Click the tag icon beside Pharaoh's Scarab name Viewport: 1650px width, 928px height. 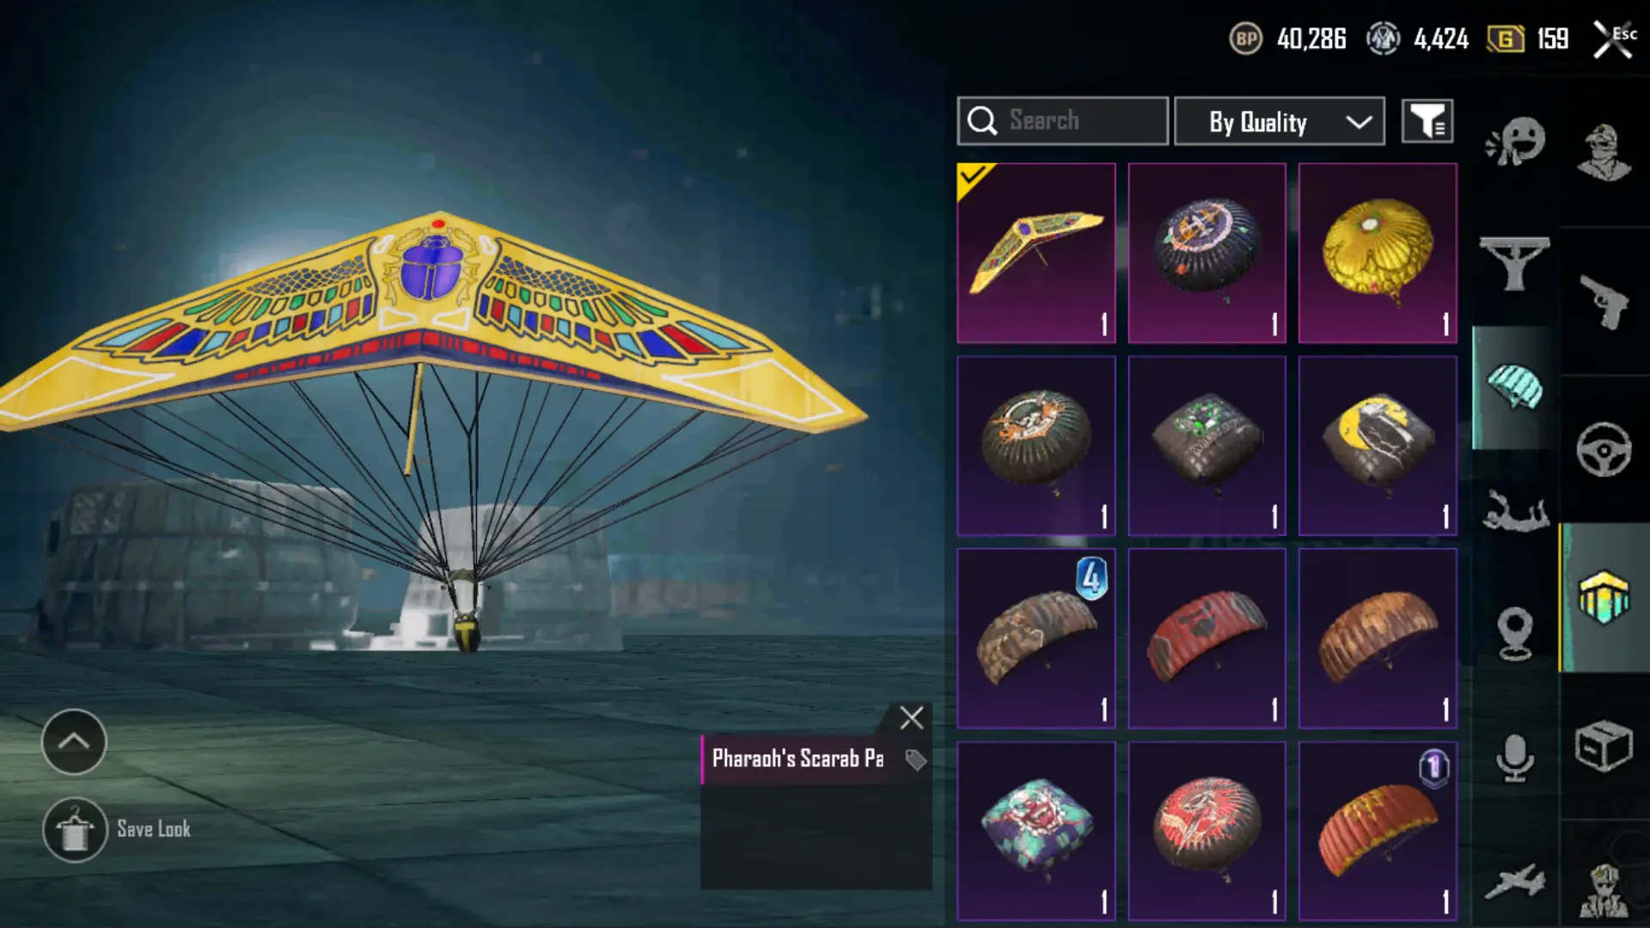point(916,760)
